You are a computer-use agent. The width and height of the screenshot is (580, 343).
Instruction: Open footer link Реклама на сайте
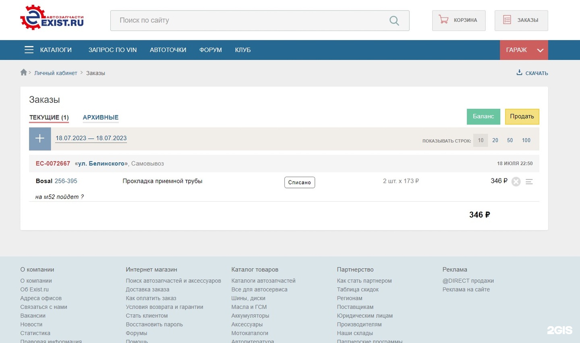point(466,290)
